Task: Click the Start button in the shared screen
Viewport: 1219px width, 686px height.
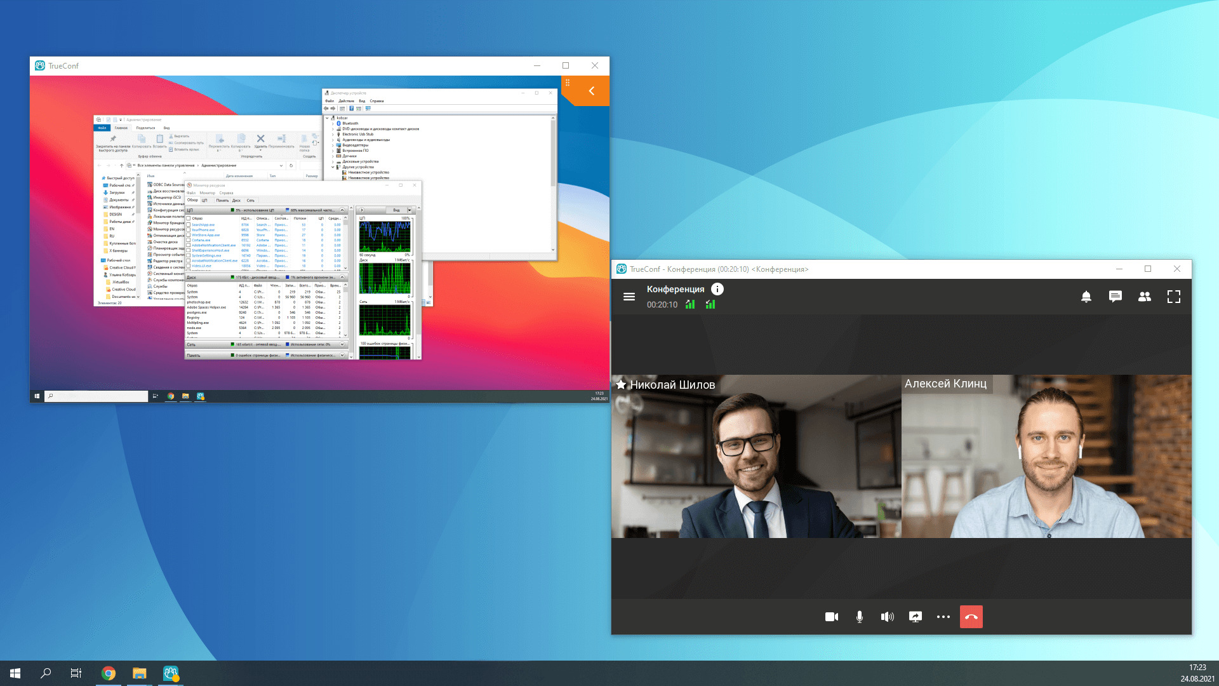Action: pyautogui.click(x=37, y=396)
